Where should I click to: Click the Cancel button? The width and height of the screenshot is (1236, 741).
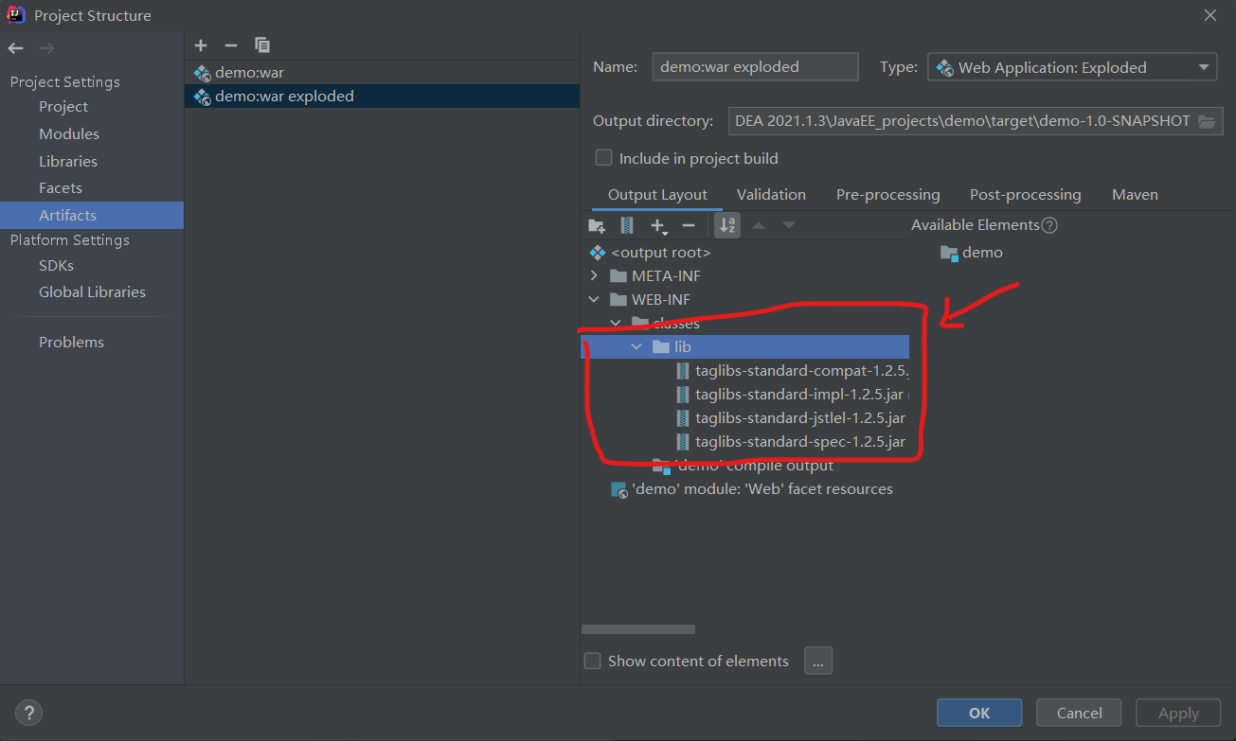click(x=1079, y=713)
